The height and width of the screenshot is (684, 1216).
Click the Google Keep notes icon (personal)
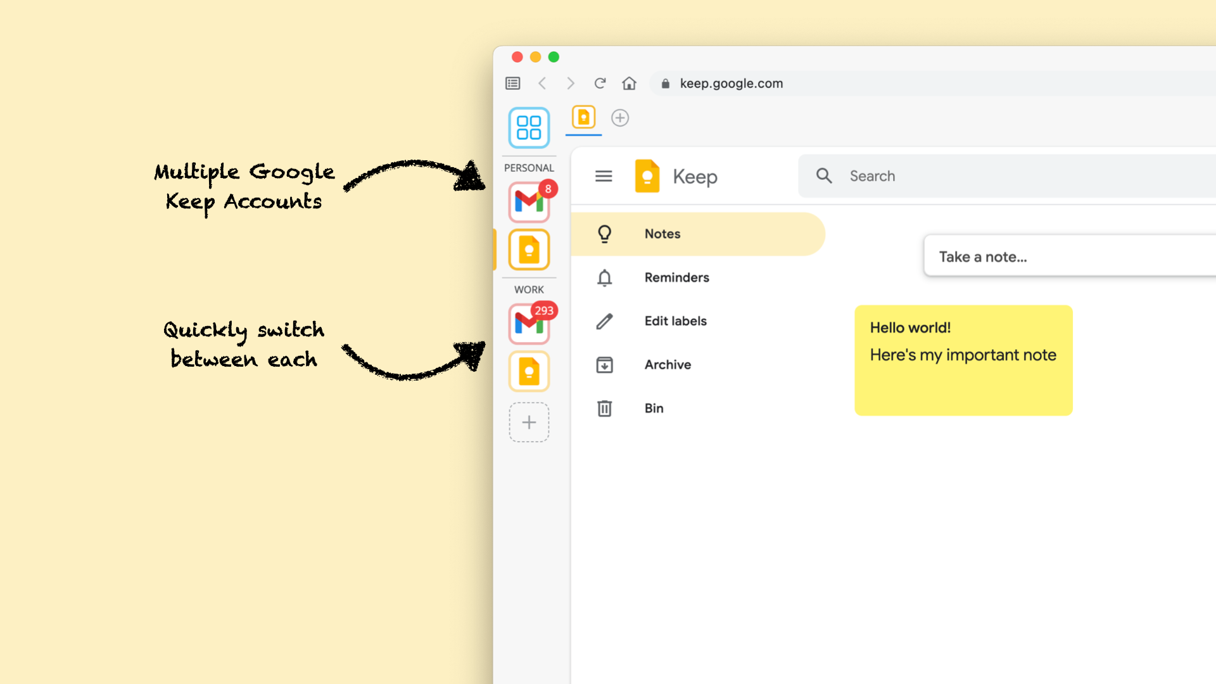pyautogui.click(x=529, y=249)
